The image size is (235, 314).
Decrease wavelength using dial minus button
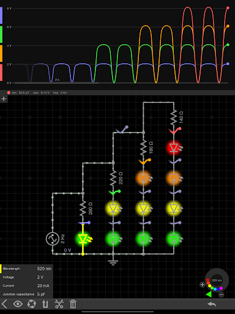[x=222, y=295]
